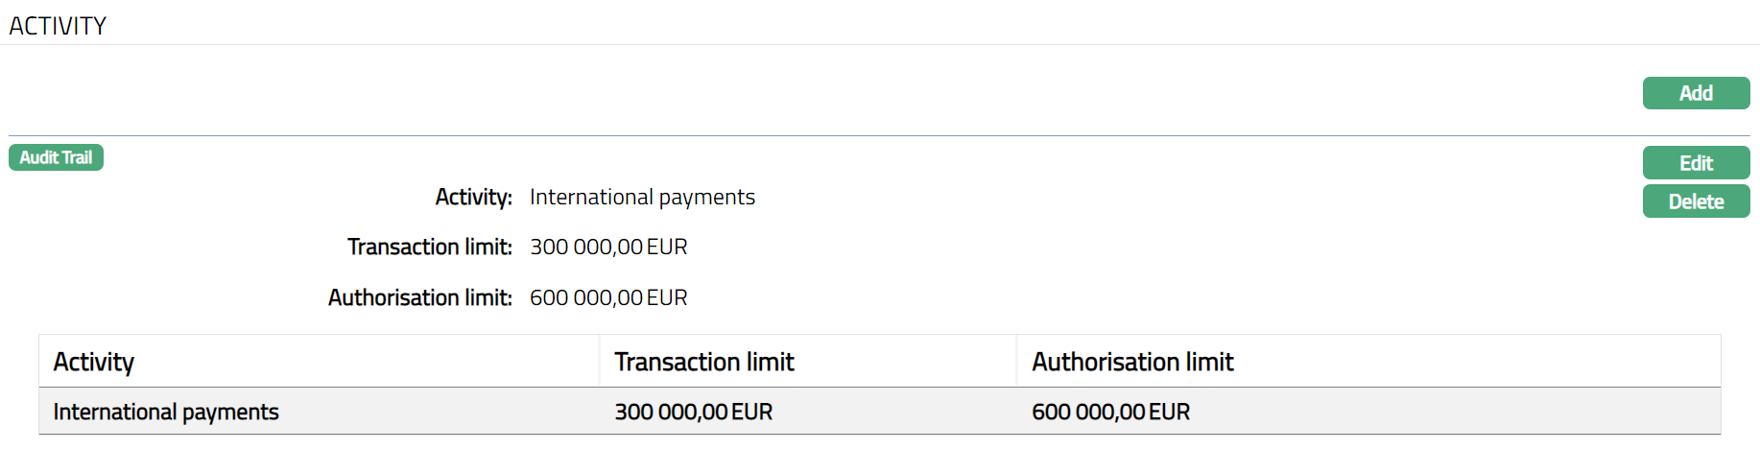The height and width of the screenshot is (449, 1760).
Task: Click the "Transaction limit:" field label
Action: point(429,247)
